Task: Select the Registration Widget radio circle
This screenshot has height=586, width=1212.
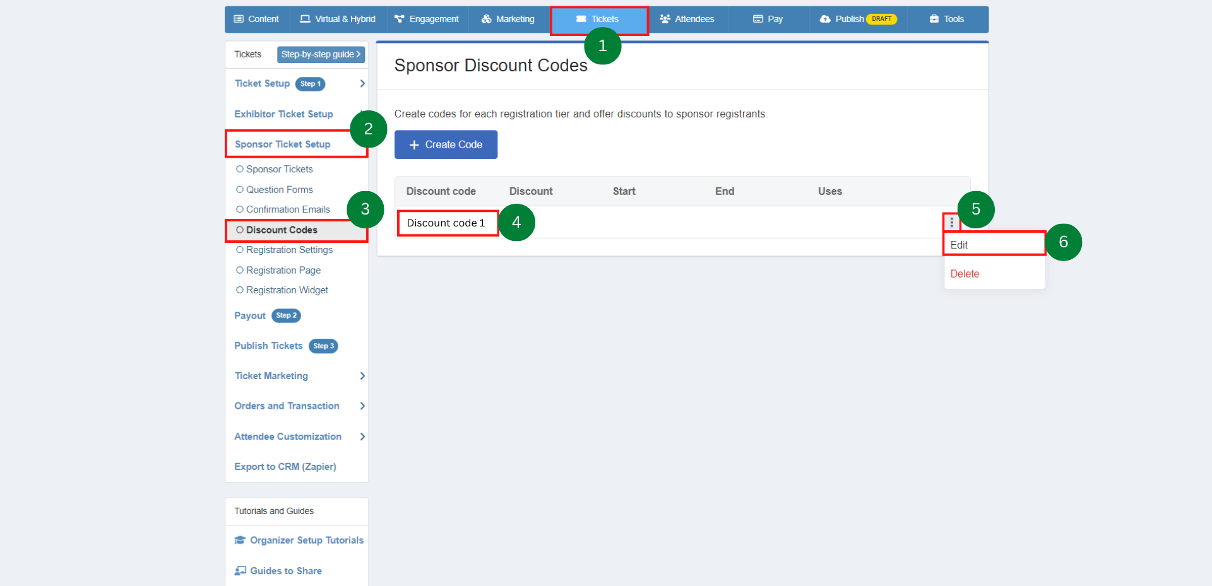Action: tap(239, 290)
